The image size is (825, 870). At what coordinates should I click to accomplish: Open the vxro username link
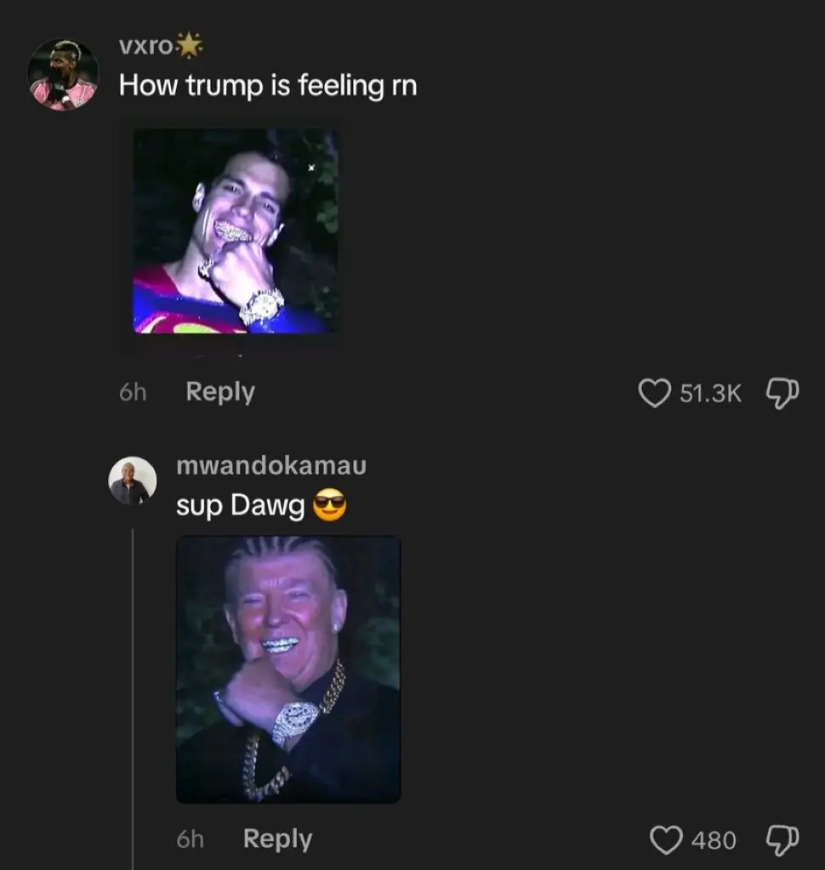coord(145,48)
